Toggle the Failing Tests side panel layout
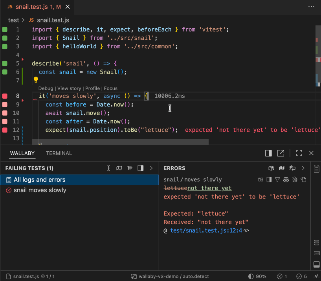Screen dimensions: 321x281 click(x=140, y=168)
